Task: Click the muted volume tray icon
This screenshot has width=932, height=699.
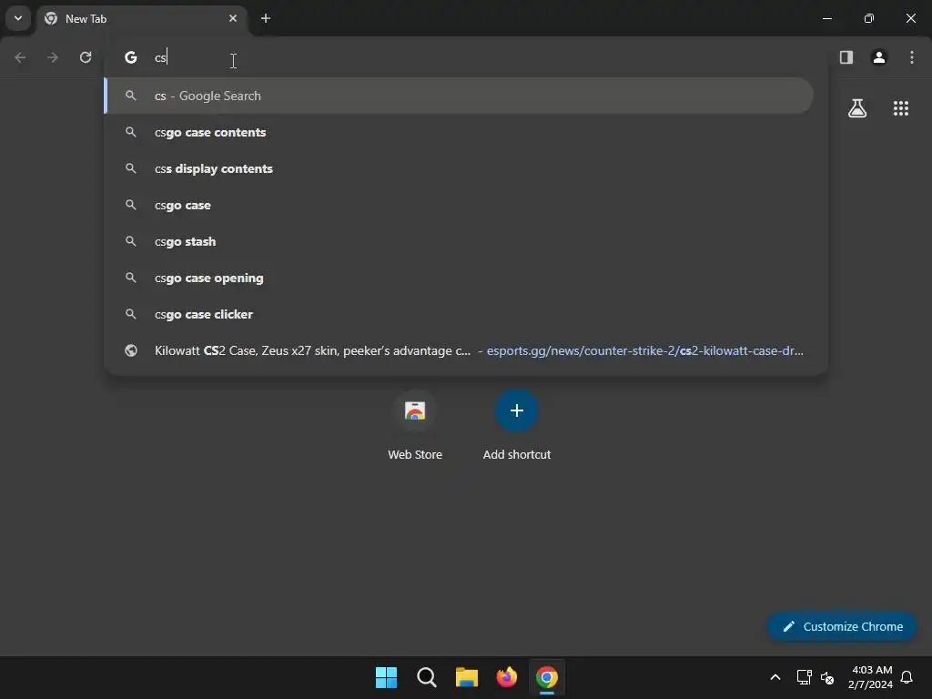Action: [826, 677]
